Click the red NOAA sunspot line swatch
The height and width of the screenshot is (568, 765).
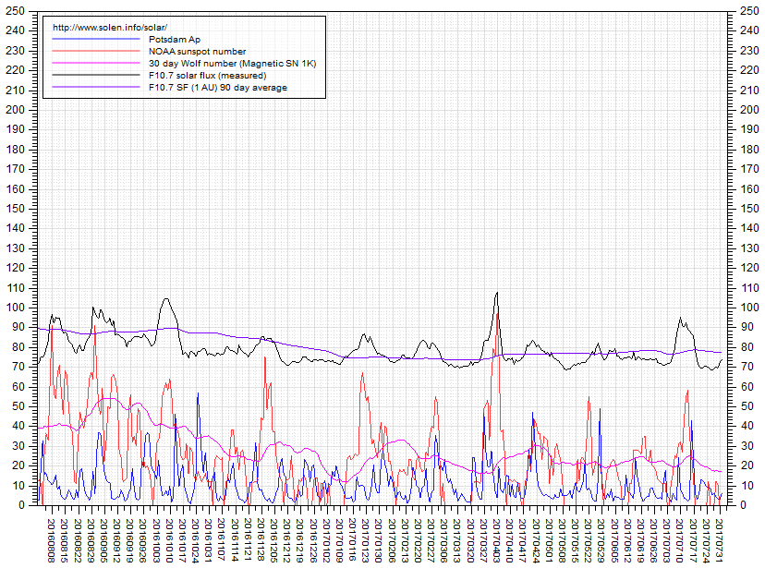coord(97,52)
